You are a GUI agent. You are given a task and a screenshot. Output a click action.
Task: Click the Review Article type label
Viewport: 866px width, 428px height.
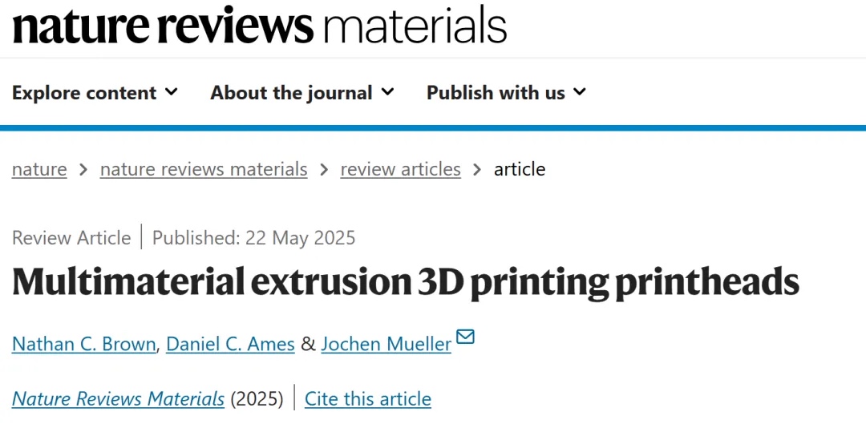click(x=71, y=238)
